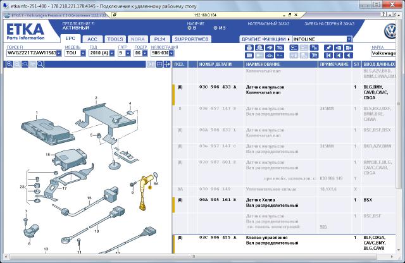This screenshot has width=405, height=263.
Task: Click the 'Клапан управления' part name
Action: [x=266, y=238]
